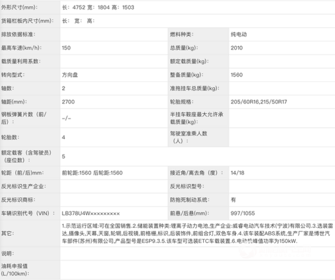Screen dimensions: 335x280
Task: Click the 额定载质量(kg) label
Action: [189, 61]
